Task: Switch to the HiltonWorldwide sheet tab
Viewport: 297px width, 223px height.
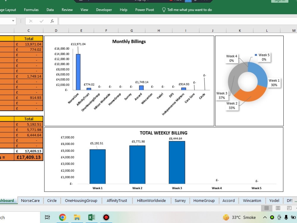Action: point(151,201)
